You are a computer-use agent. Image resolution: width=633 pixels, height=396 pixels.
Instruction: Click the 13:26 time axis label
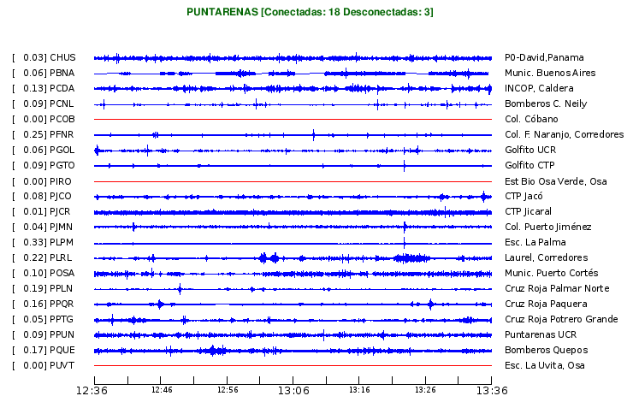point(425,390)
